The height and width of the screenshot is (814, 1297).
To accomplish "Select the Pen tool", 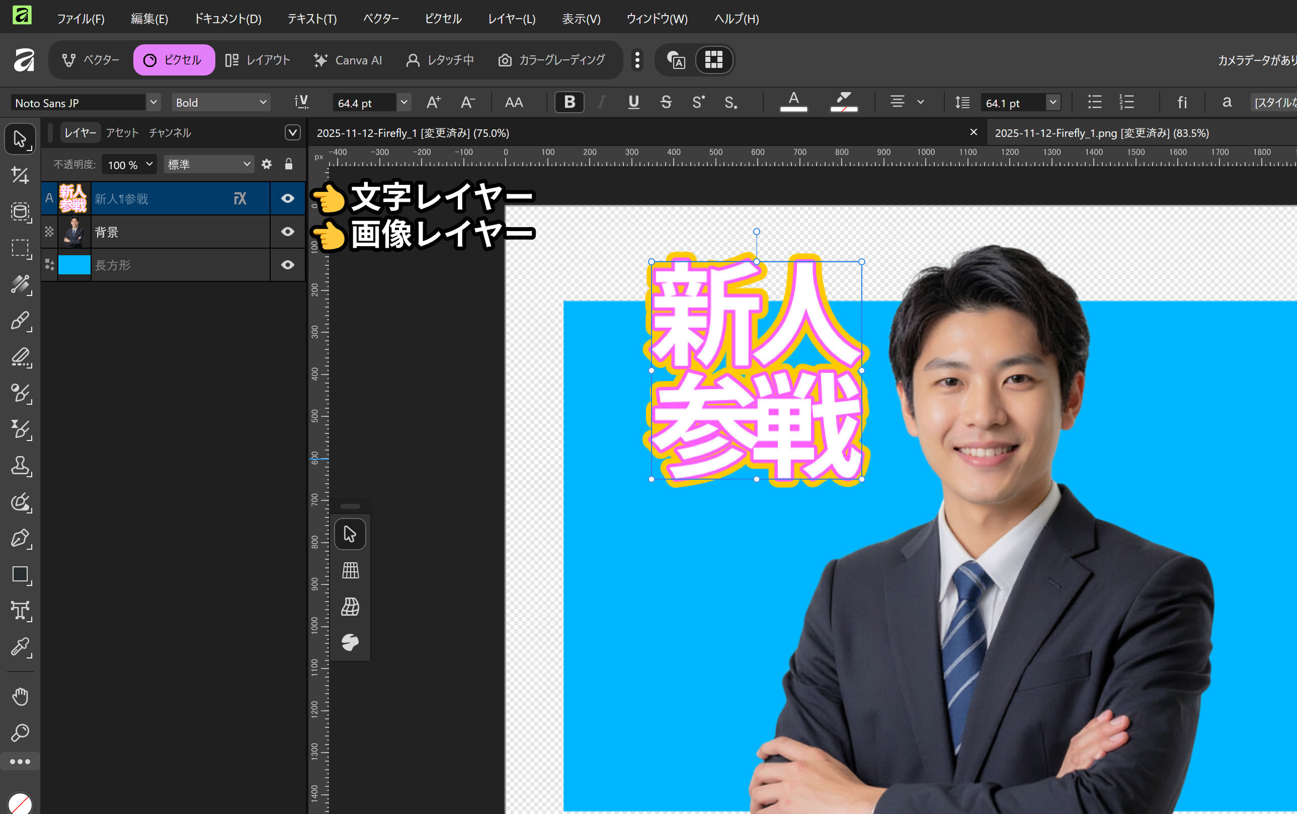I will pyautogui.click(x=21, y=538).
